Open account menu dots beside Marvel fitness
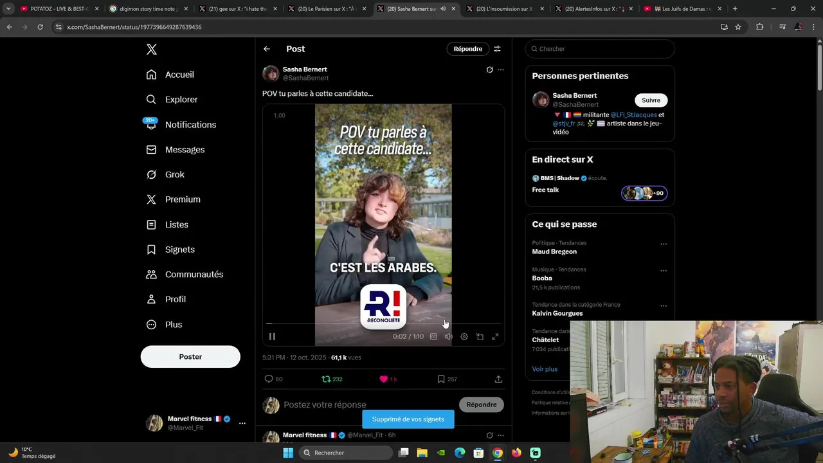 (242, 423)
